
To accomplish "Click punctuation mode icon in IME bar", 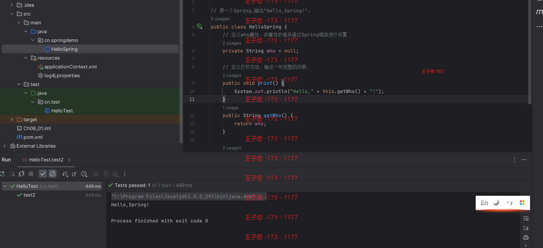I will coord(509,203).
